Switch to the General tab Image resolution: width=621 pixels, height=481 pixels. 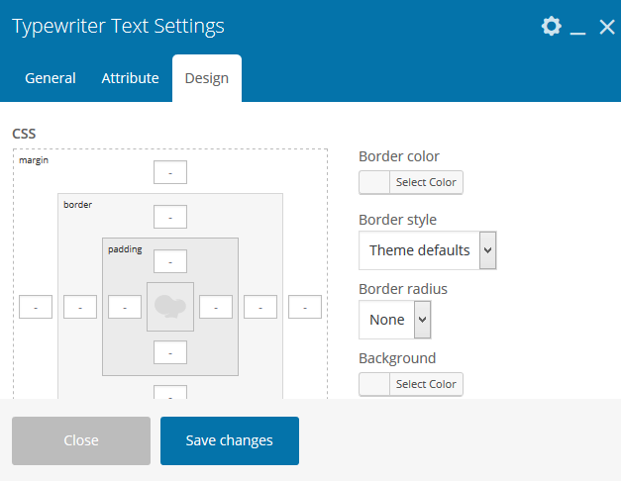click(51, 78)
